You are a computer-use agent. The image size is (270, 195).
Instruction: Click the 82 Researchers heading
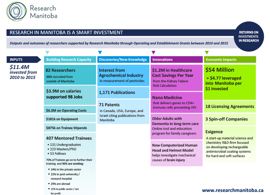[61, 70]
